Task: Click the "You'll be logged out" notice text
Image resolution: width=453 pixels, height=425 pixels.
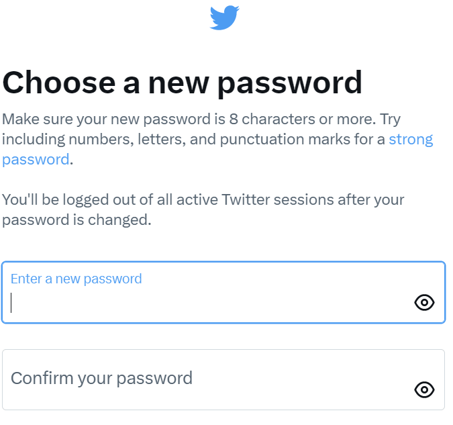Action: pos(203,210)
